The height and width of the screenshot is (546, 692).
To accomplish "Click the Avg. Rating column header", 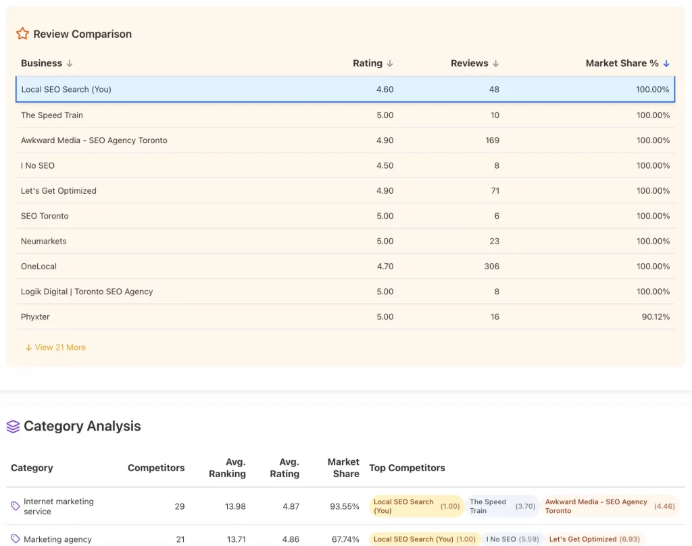I will pos(285,468).
